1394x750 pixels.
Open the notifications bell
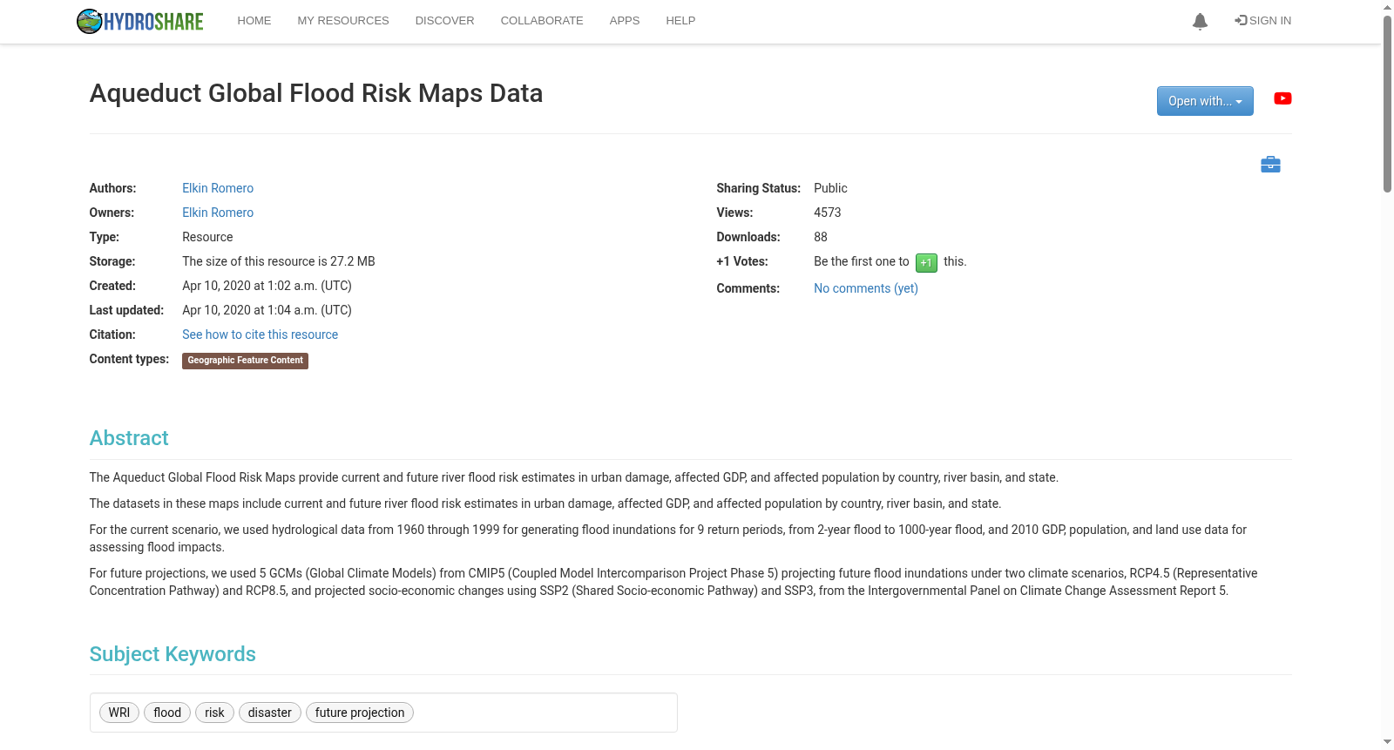[x=1200, y=21]
